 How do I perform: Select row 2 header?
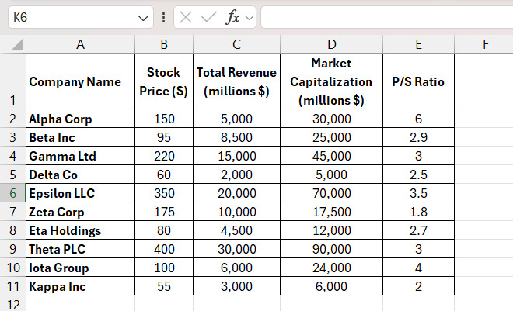(x=12, y=119)
